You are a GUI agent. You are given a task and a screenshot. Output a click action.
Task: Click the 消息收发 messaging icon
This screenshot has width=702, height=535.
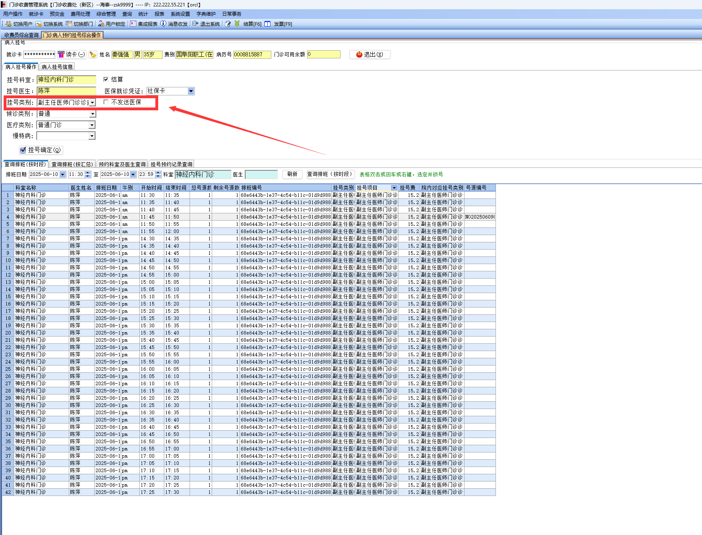pyautogui.click(x=163, y=24)
